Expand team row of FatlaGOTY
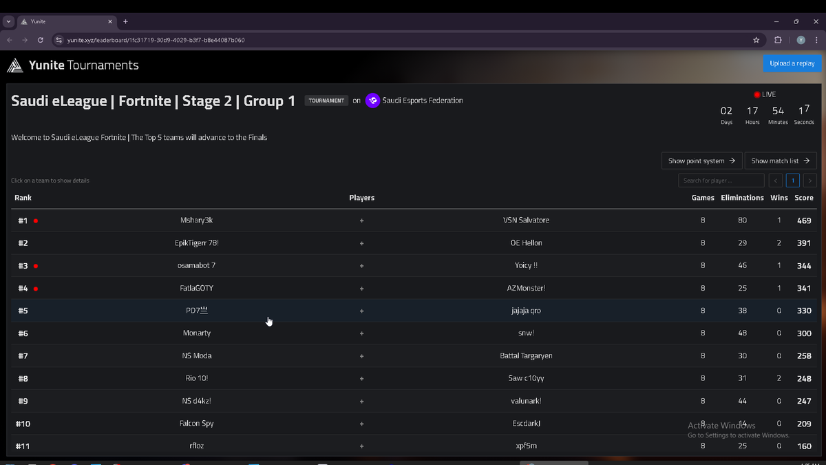Viewport: 826px width, 465px height. point(413,288)
